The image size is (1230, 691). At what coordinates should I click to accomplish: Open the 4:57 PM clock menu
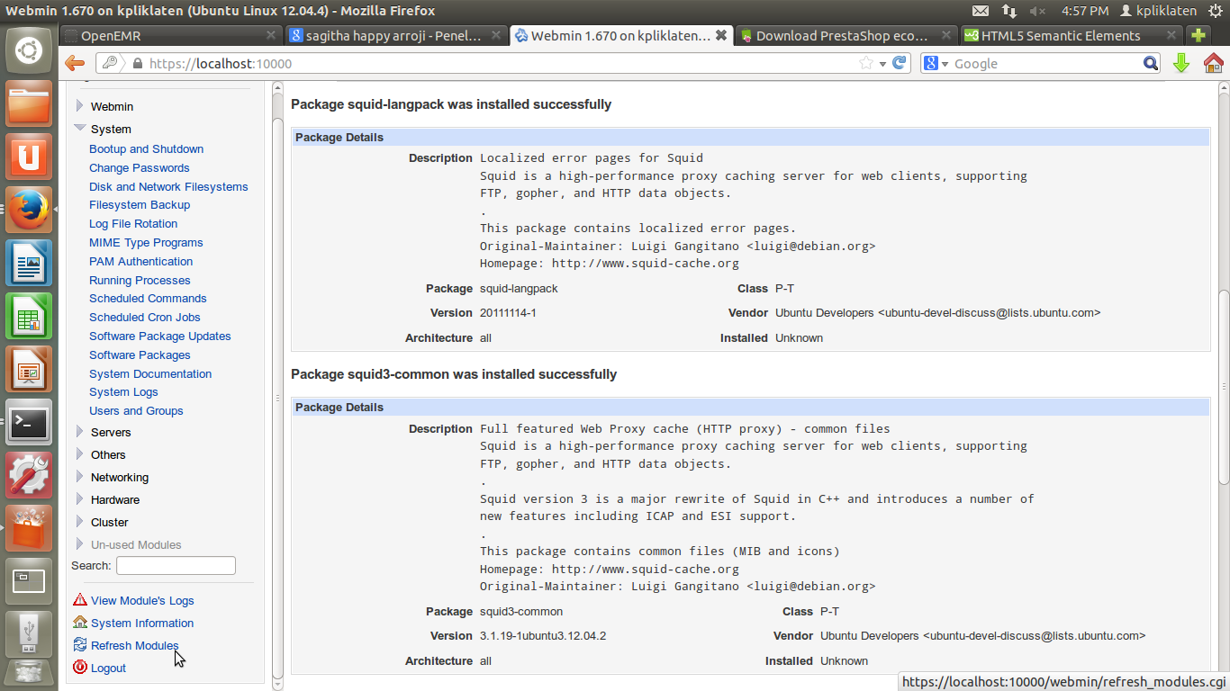(1085, 11)
